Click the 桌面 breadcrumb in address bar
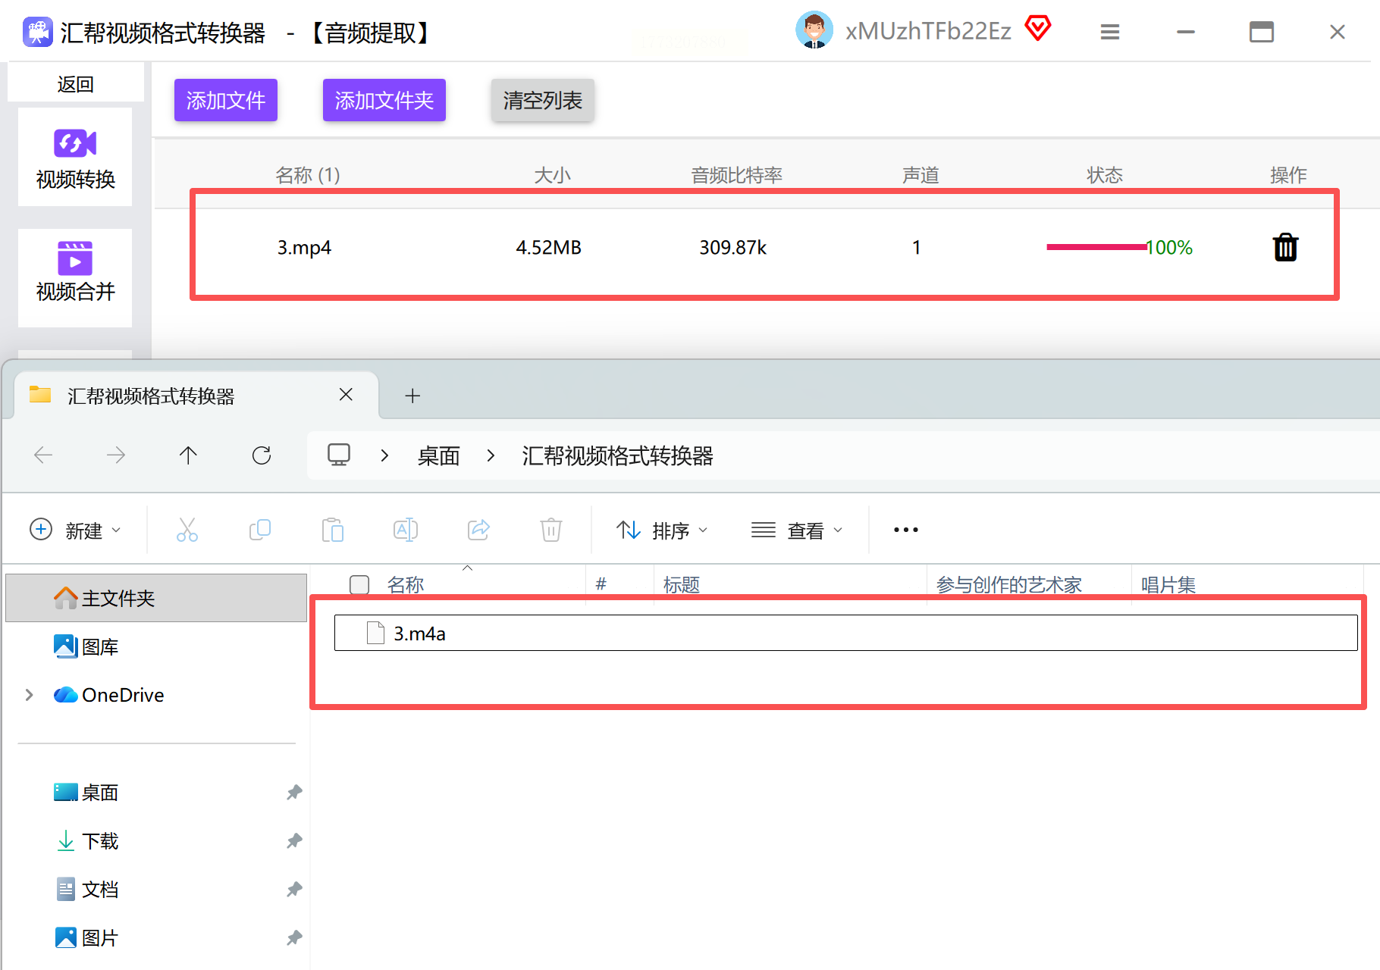The width and height of the screenshot is (1380, 970). 438,455
